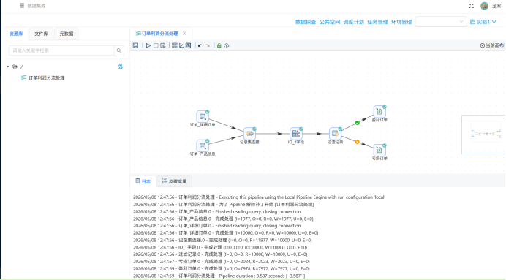Switch to the 文件库 tab
Image resolution: width=506 pixels, height=280 pixels.
pyautogui.click(x=41, y=34)
